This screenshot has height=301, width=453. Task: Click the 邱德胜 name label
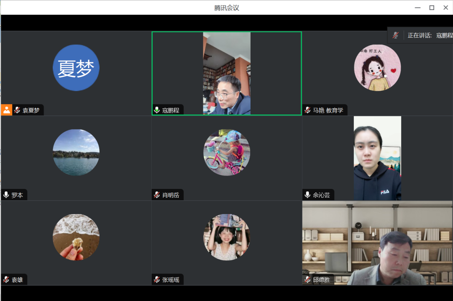click(321, 280)
